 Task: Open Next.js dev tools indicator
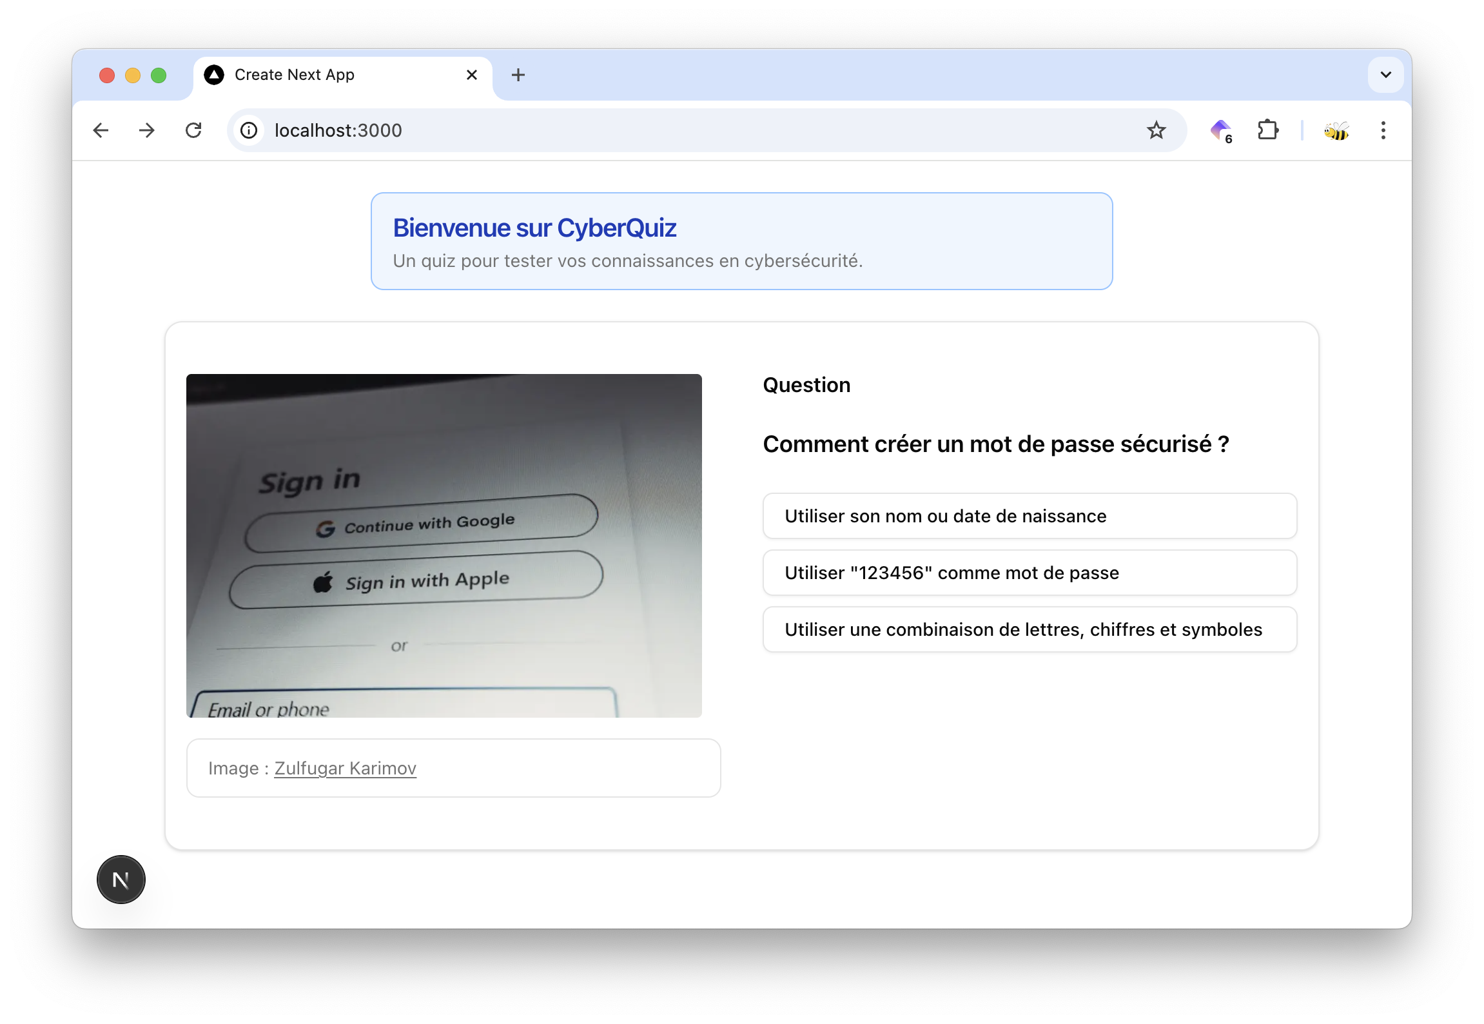(121, 880)
